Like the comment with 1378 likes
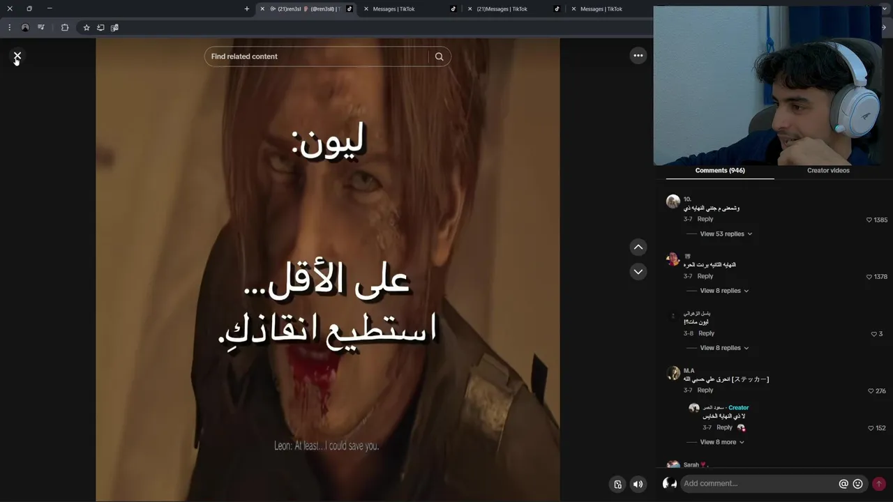Image resolution: width=893 pixels, height=502 pixels. pos(869,277)
